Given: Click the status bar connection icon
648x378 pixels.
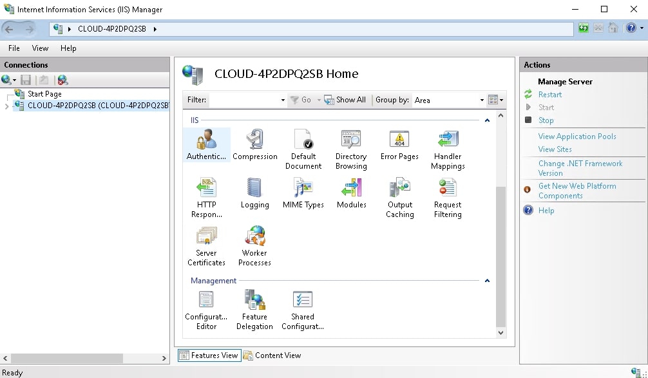Looking at the screenshot, I should coord(636,372).
